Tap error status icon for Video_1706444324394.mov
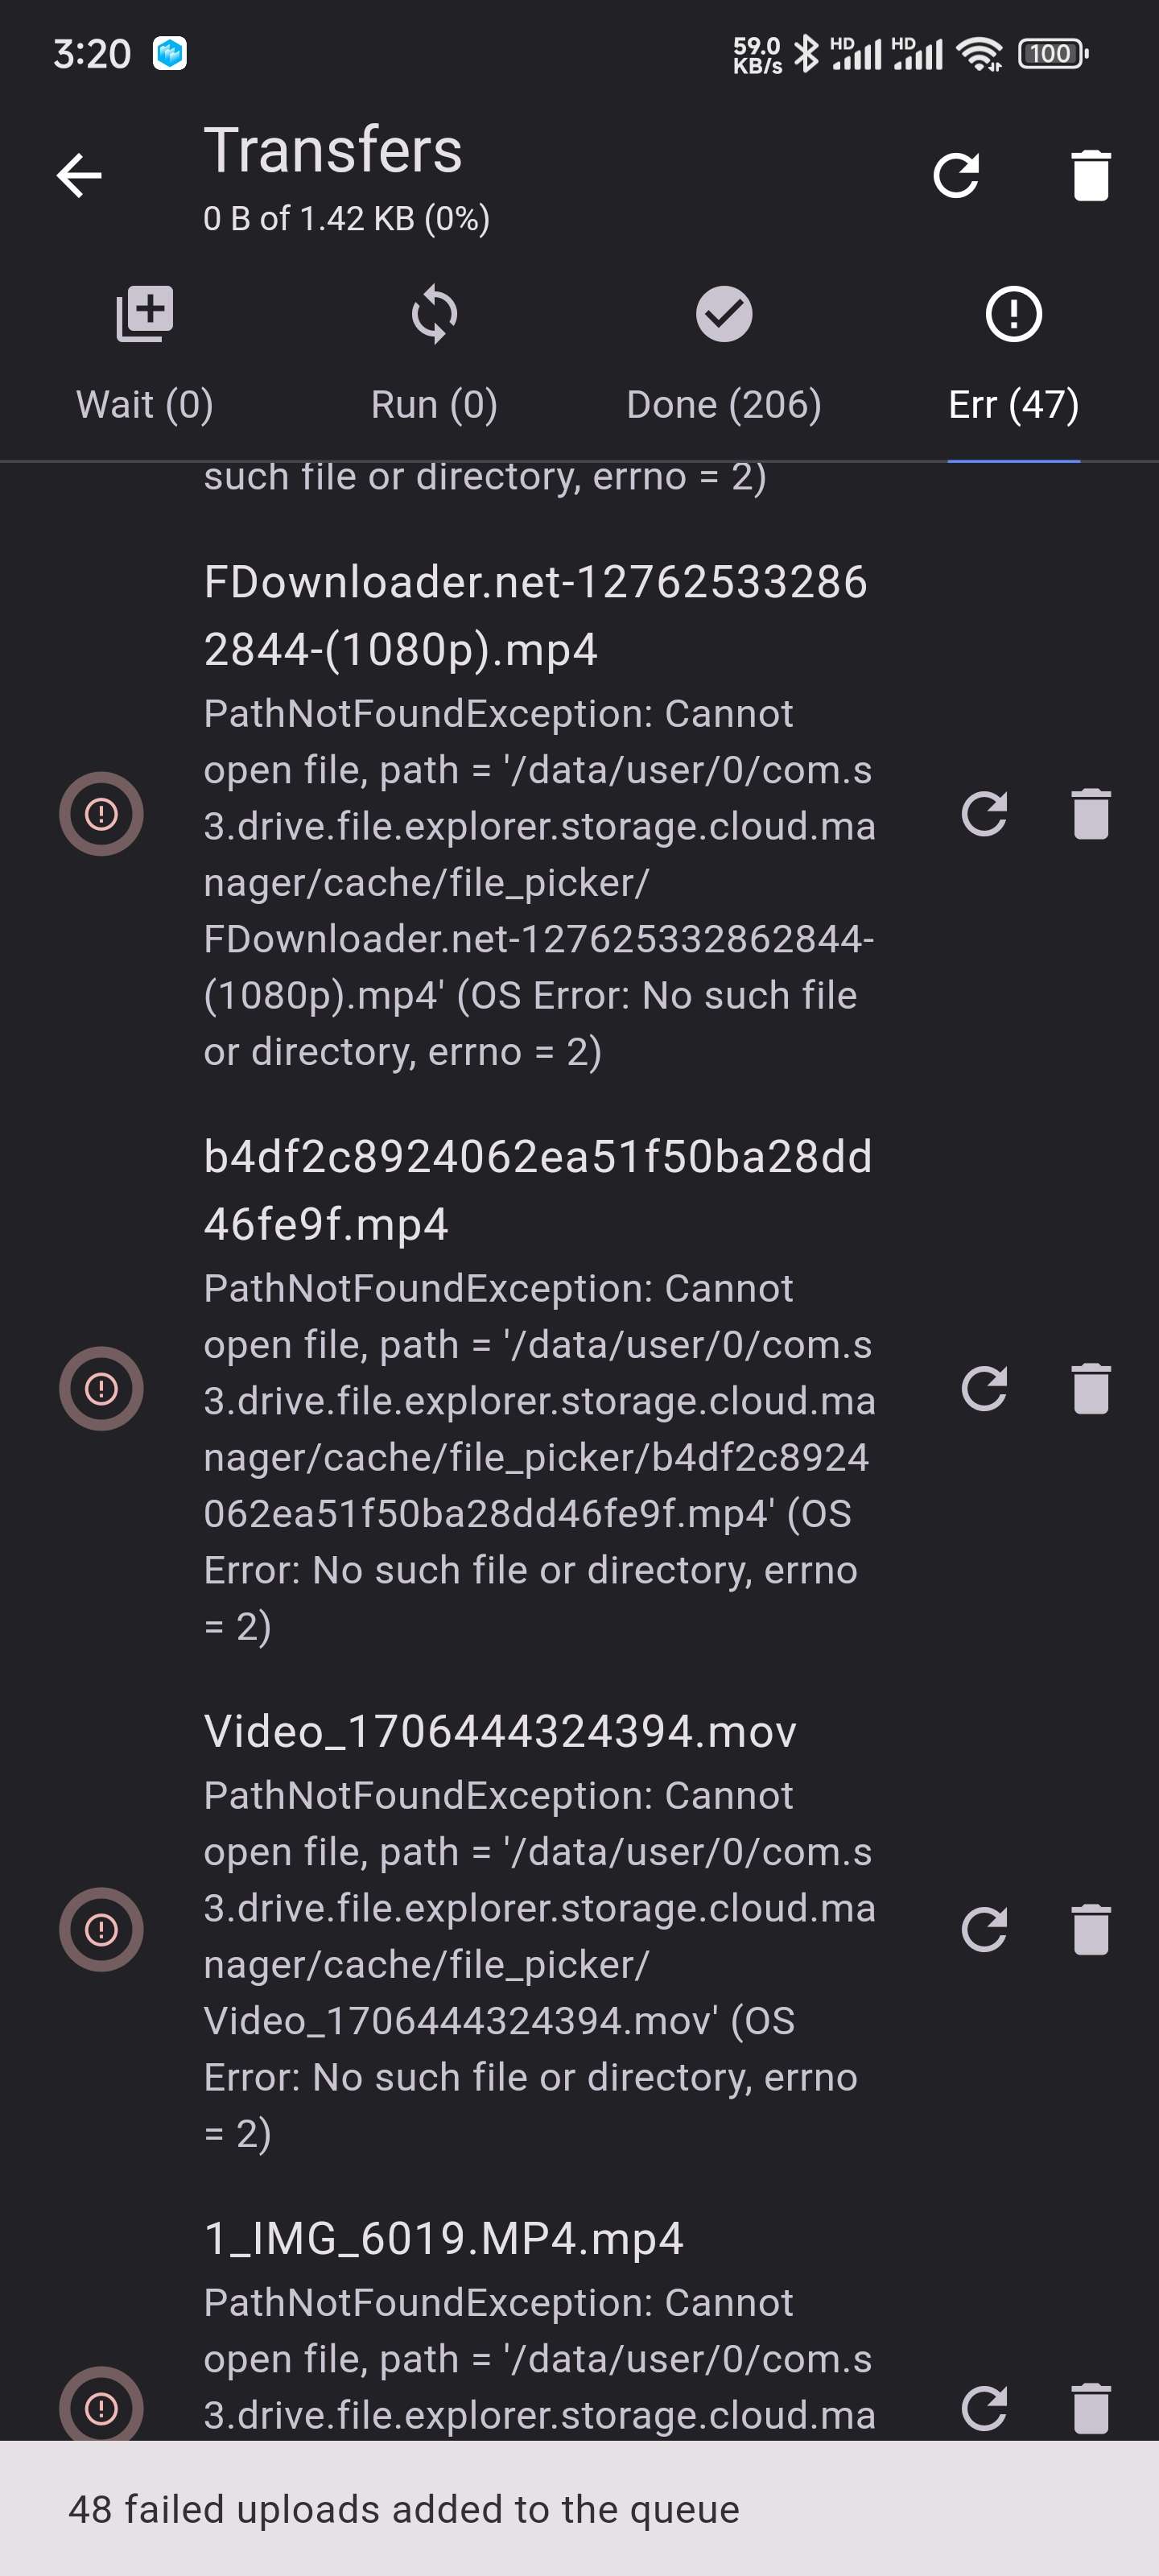This screenshot has width=1159, height=2576. click(x=101, y=1929)
